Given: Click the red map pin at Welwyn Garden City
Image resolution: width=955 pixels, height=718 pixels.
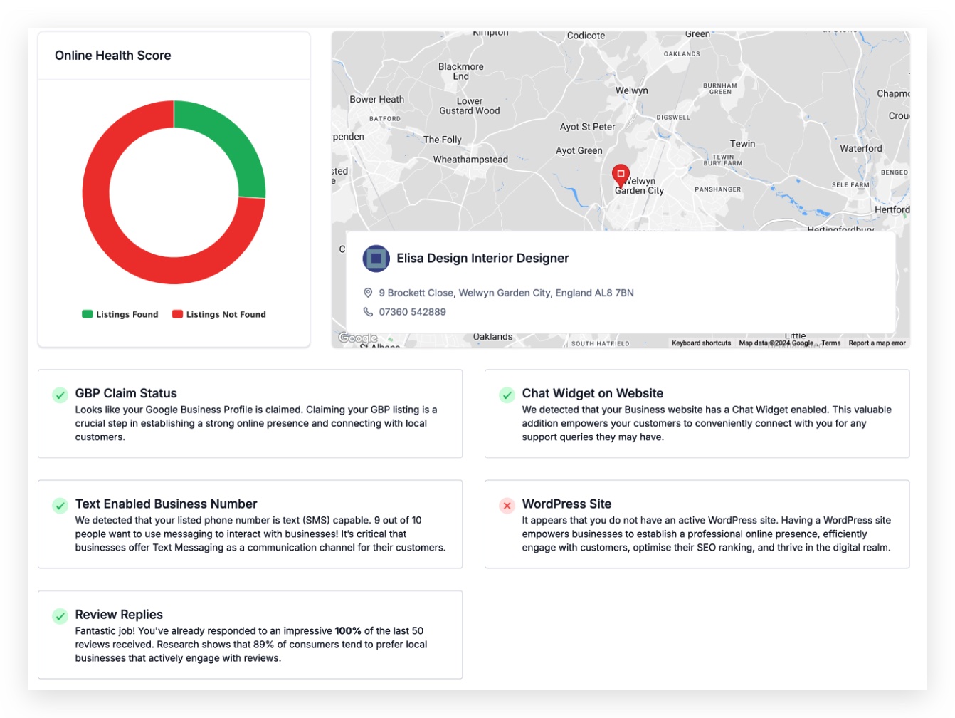Looking at the screenshot, I should click(621, 175).
